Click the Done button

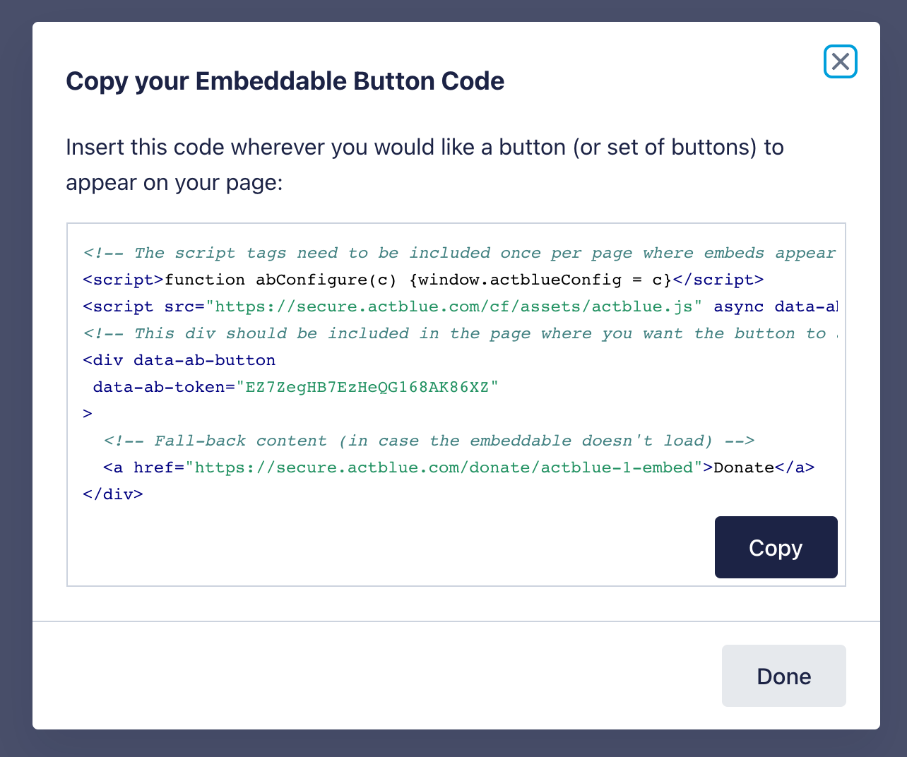point(783,676)
